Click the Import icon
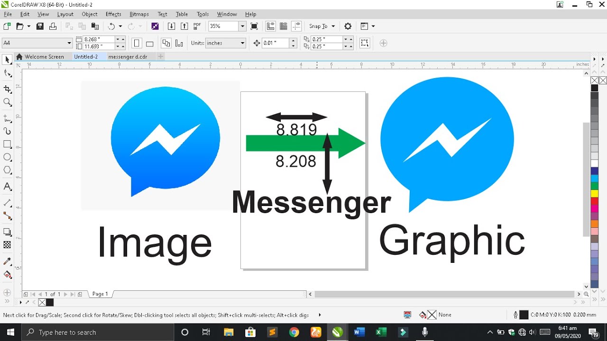The image size is (607, 341). pos(172,27)
